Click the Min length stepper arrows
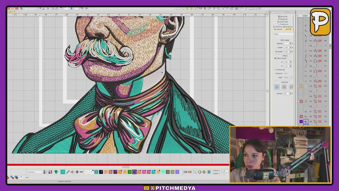The height and width of the screenshot is (191, 339). (x=290, y=51)
